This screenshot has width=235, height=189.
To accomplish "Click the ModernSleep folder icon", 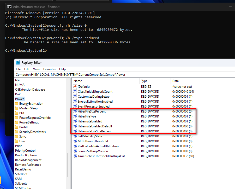I will tap(16, 108).
